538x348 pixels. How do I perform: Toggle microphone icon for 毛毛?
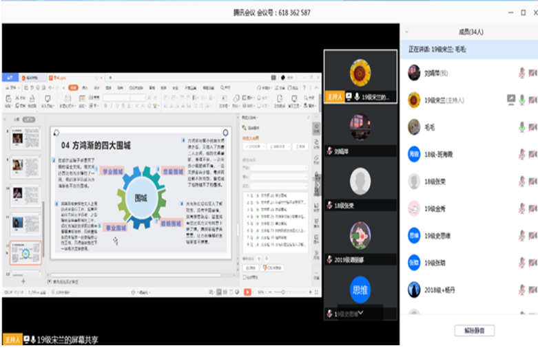(521, 127)
